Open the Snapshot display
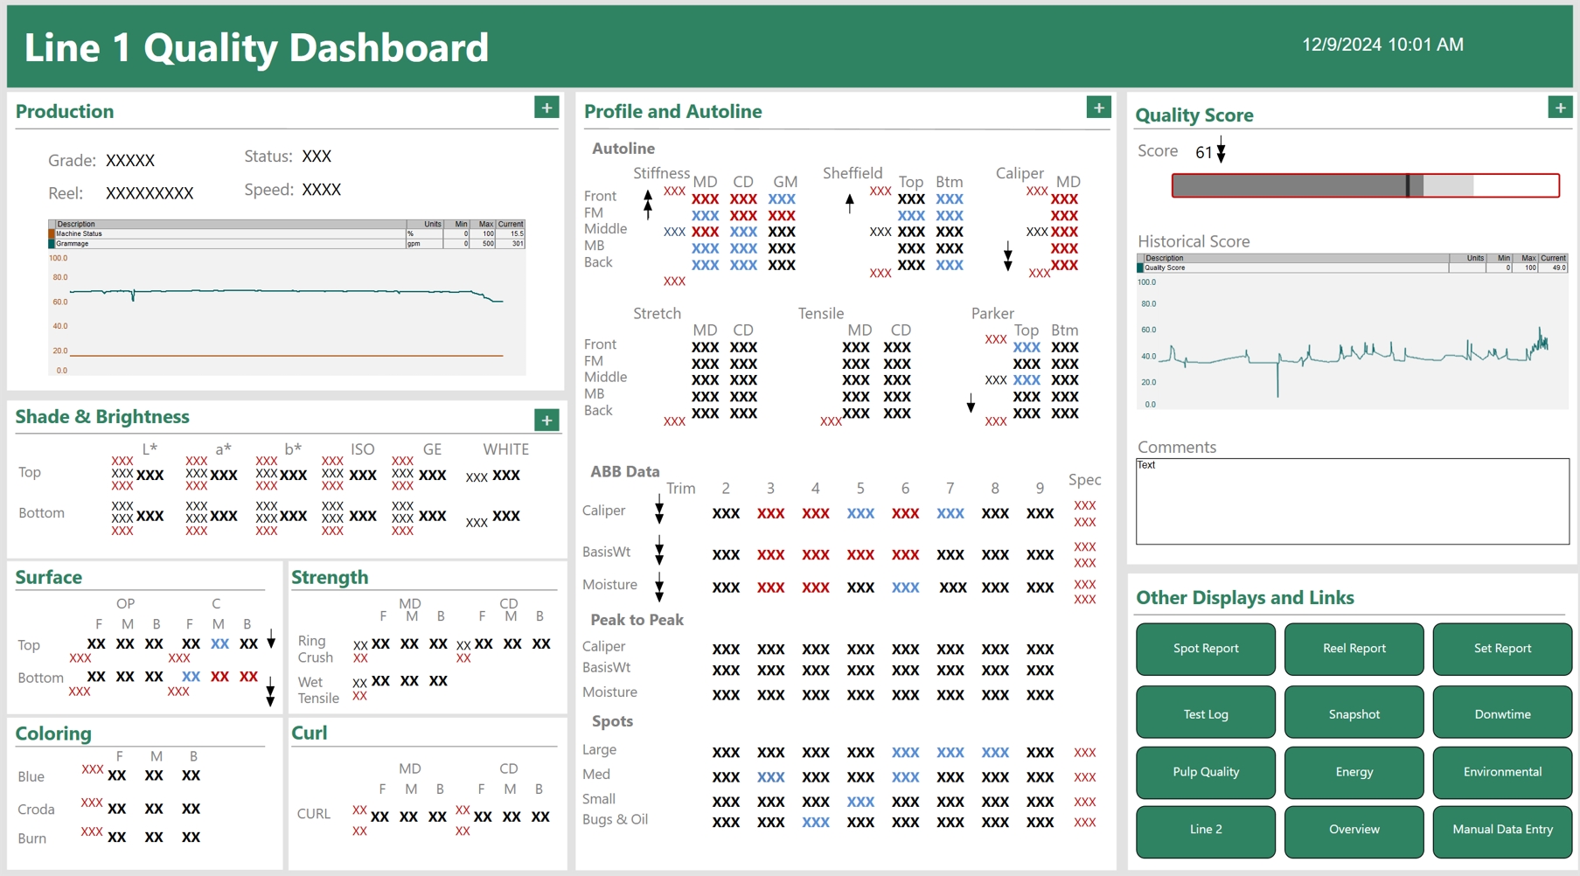The width and height of the screenshot is (1580, 876). point(1354,714)
